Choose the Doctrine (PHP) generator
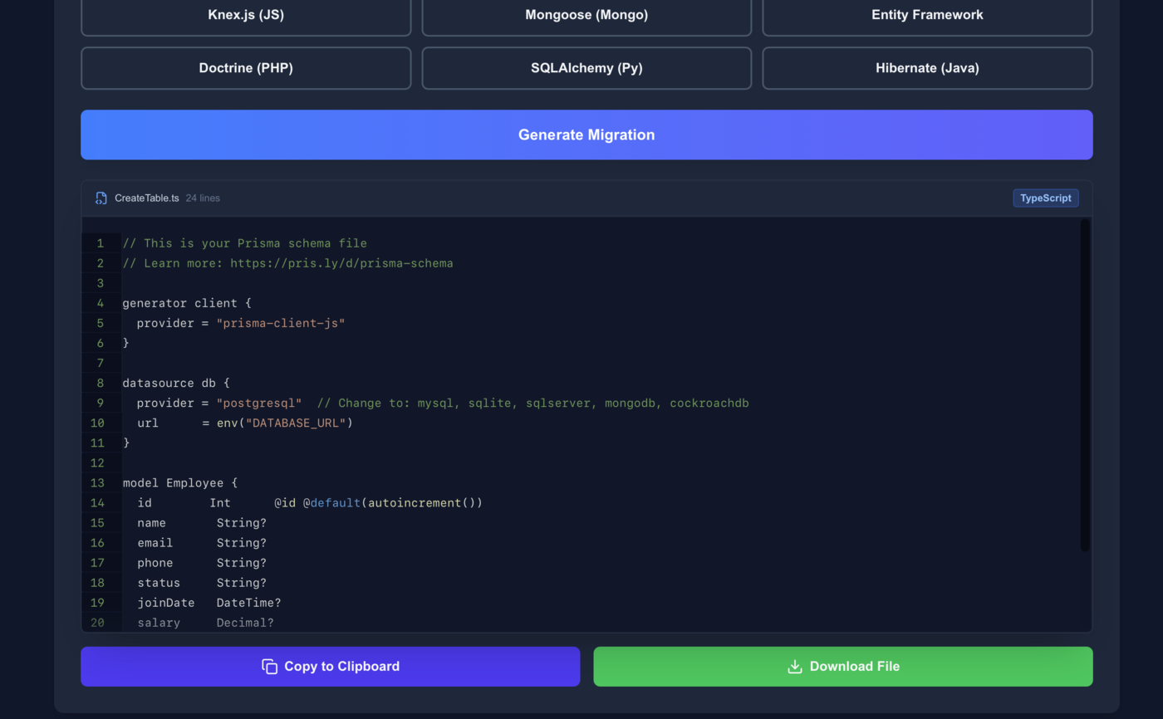 [x=246, y=67]
